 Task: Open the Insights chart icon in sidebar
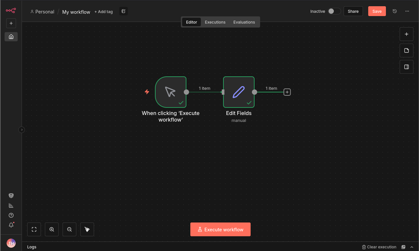click(11, 205)
